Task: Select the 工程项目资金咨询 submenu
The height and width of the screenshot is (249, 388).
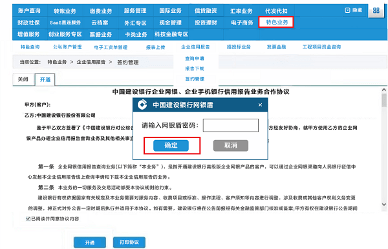Action: (x=321, y=47)
